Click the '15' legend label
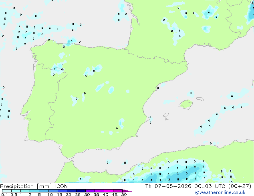Screen dimensions: 254x196 (x=59, y=194)
